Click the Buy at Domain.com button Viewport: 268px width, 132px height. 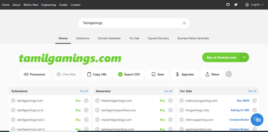pos(221,57)
